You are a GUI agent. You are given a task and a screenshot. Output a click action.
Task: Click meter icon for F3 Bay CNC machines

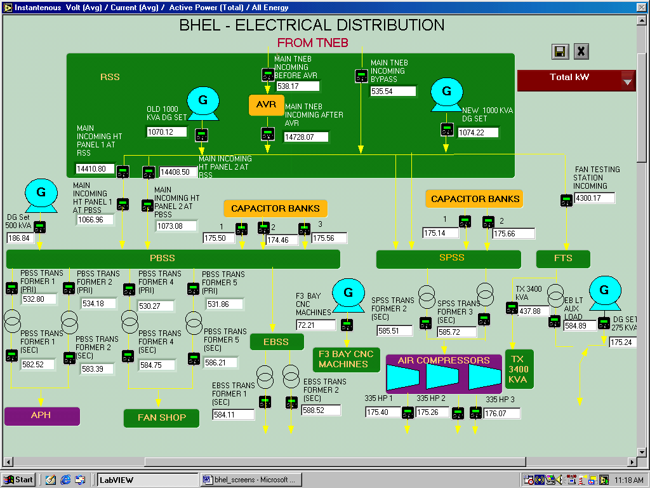click(347, 325)
